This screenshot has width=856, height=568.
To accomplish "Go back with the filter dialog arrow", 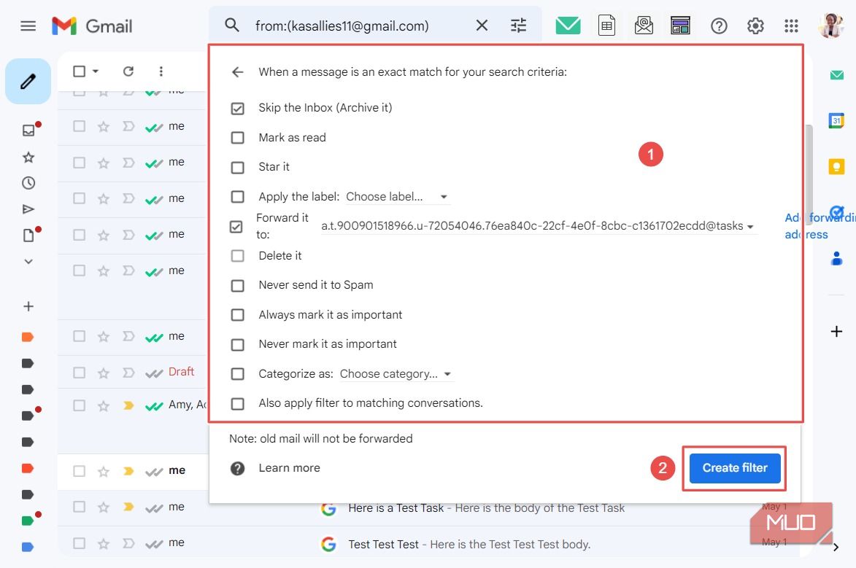I will click(x=237, y=72).
